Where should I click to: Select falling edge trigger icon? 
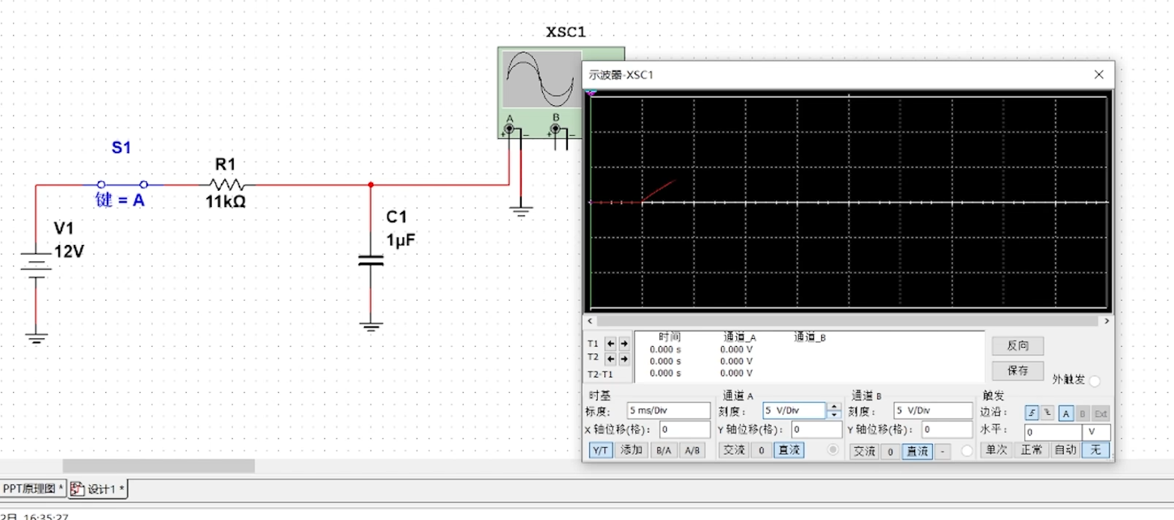1047,413
